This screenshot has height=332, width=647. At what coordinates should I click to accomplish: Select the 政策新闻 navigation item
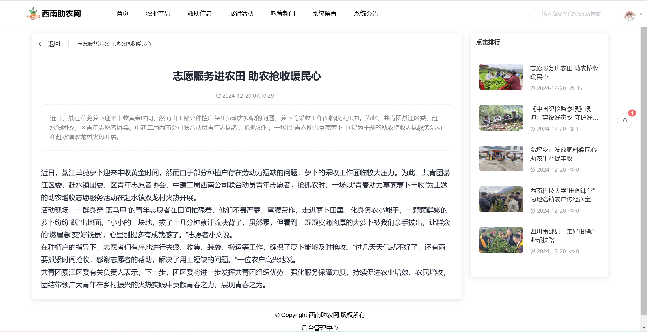(x=283, y=14)
